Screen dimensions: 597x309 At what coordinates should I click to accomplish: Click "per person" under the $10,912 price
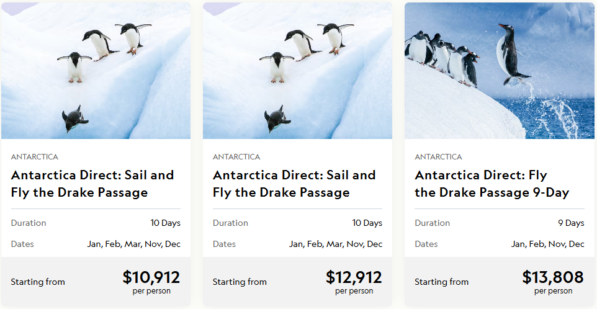[x=151, y=290]
